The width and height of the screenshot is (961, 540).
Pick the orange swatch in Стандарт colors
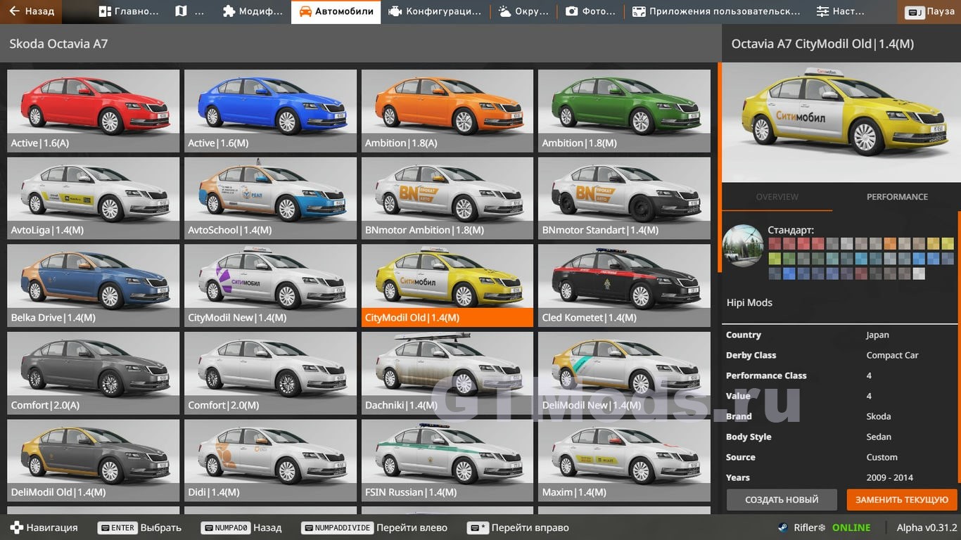pos(890,243)
